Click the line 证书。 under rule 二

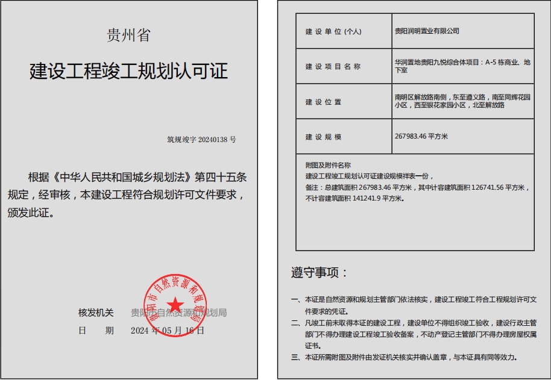tap(313, 346)
